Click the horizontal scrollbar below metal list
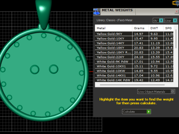Image resolution: width=179 pixels, height=134 pixels. (x=132, y=85)
